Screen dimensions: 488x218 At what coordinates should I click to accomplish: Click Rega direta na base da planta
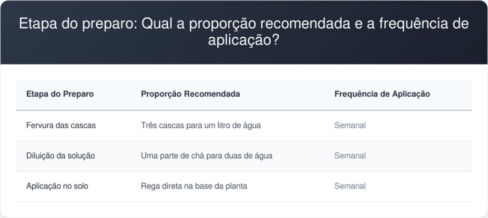[x=194, y=186]
